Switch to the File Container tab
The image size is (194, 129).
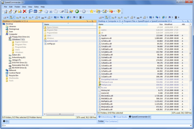111,121
